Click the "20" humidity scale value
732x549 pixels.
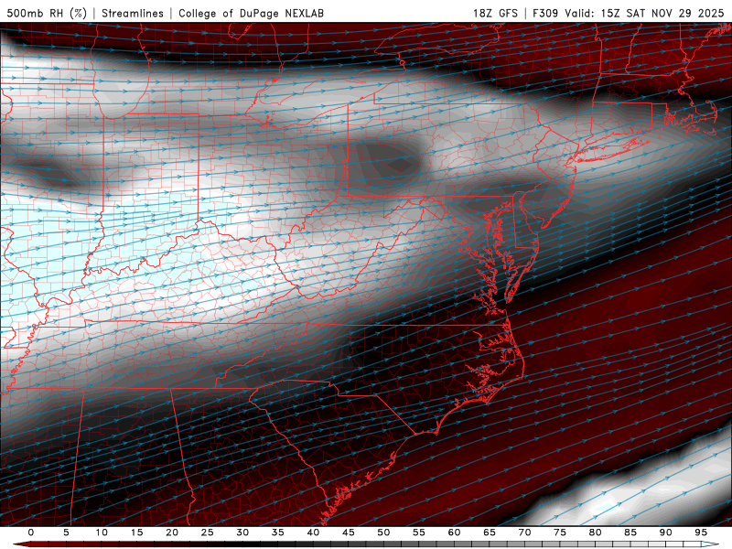click(x=172, y=533)
